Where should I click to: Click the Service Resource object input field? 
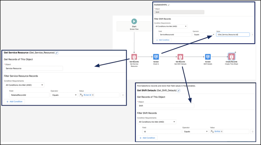click(33, 68)
